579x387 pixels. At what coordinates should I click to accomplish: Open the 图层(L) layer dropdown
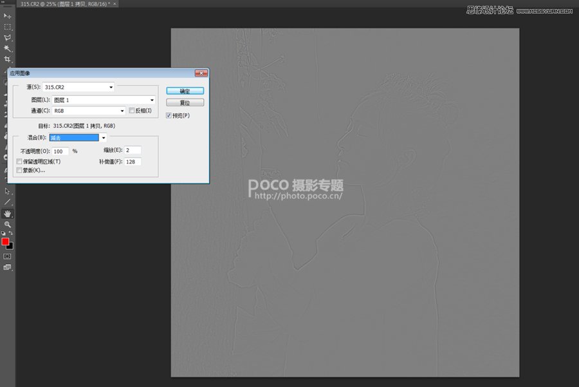[104, 100]
